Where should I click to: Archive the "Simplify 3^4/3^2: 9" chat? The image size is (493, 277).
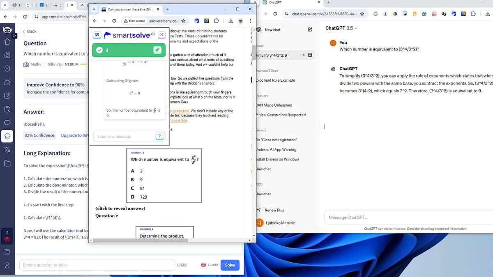tap(310, 55)
